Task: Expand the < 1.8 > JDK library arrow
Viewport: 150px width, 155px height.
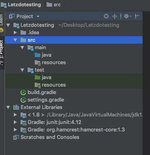Action: (15, 115)
